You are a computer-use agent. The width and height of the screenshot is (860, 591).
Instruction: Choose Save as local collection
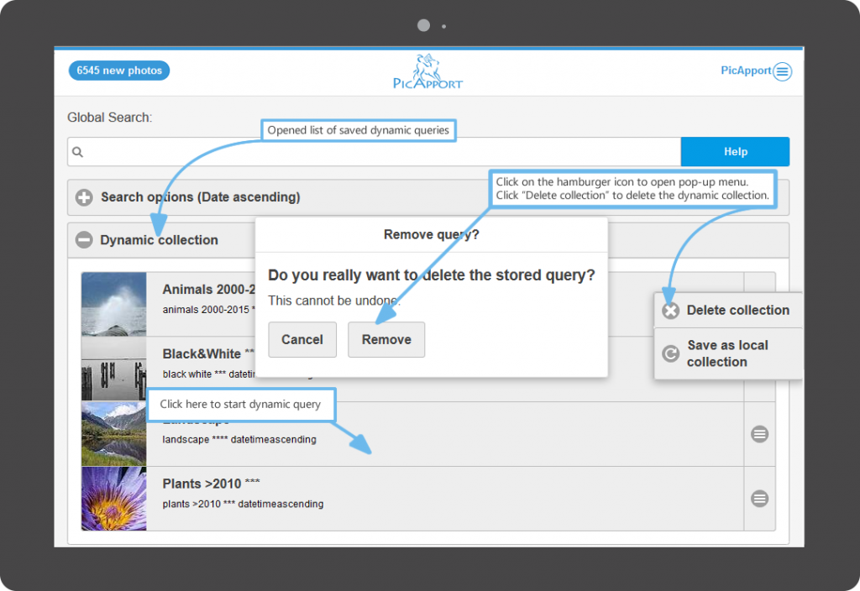(x=728, y=353)
